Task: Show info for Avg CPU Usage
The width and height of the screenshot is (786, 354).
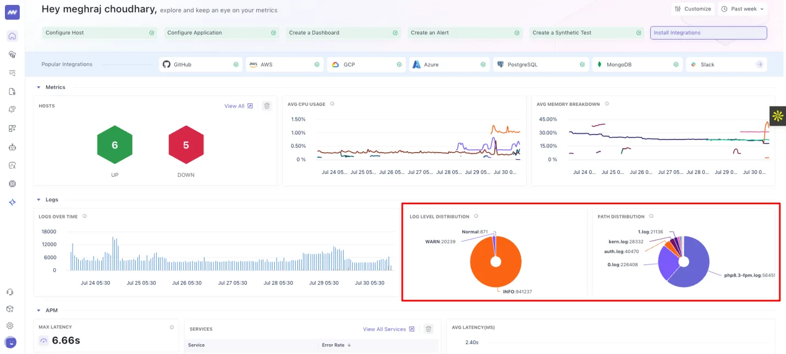Action: [x=332, y=104]
